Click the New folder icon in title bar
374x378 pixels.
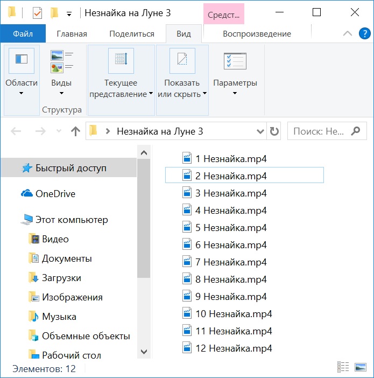pyautogui.click(x=54, y=13)
